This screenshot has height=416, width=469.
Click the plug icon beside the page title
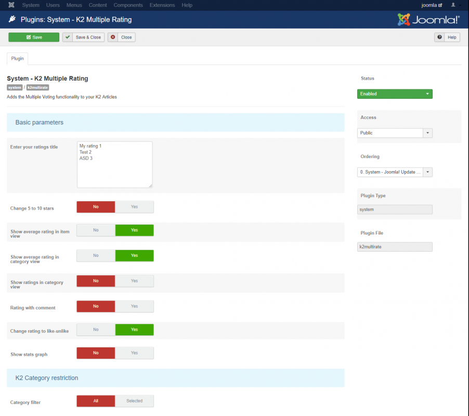pyautogui.click(x=12, y=19)
